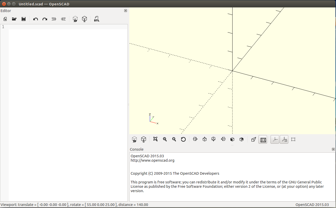Screen dimensions: 336x208
Task: Select Orthogonal projection mode
Action: pos(263,140)
